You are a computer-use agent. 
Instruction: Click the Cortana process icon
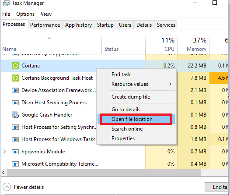click(x=15, y=66)
